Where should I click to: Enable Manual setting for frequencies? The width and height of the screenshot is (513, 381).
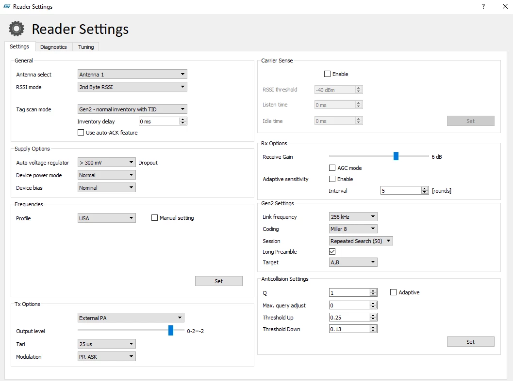pyautogui.click(x=154, y=218)
